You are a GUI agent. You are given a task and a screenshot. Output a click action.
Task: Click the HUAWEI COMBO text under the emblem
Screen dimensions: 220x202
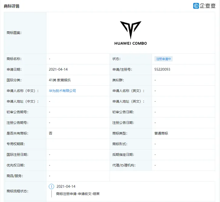click(x=130, y=43)
